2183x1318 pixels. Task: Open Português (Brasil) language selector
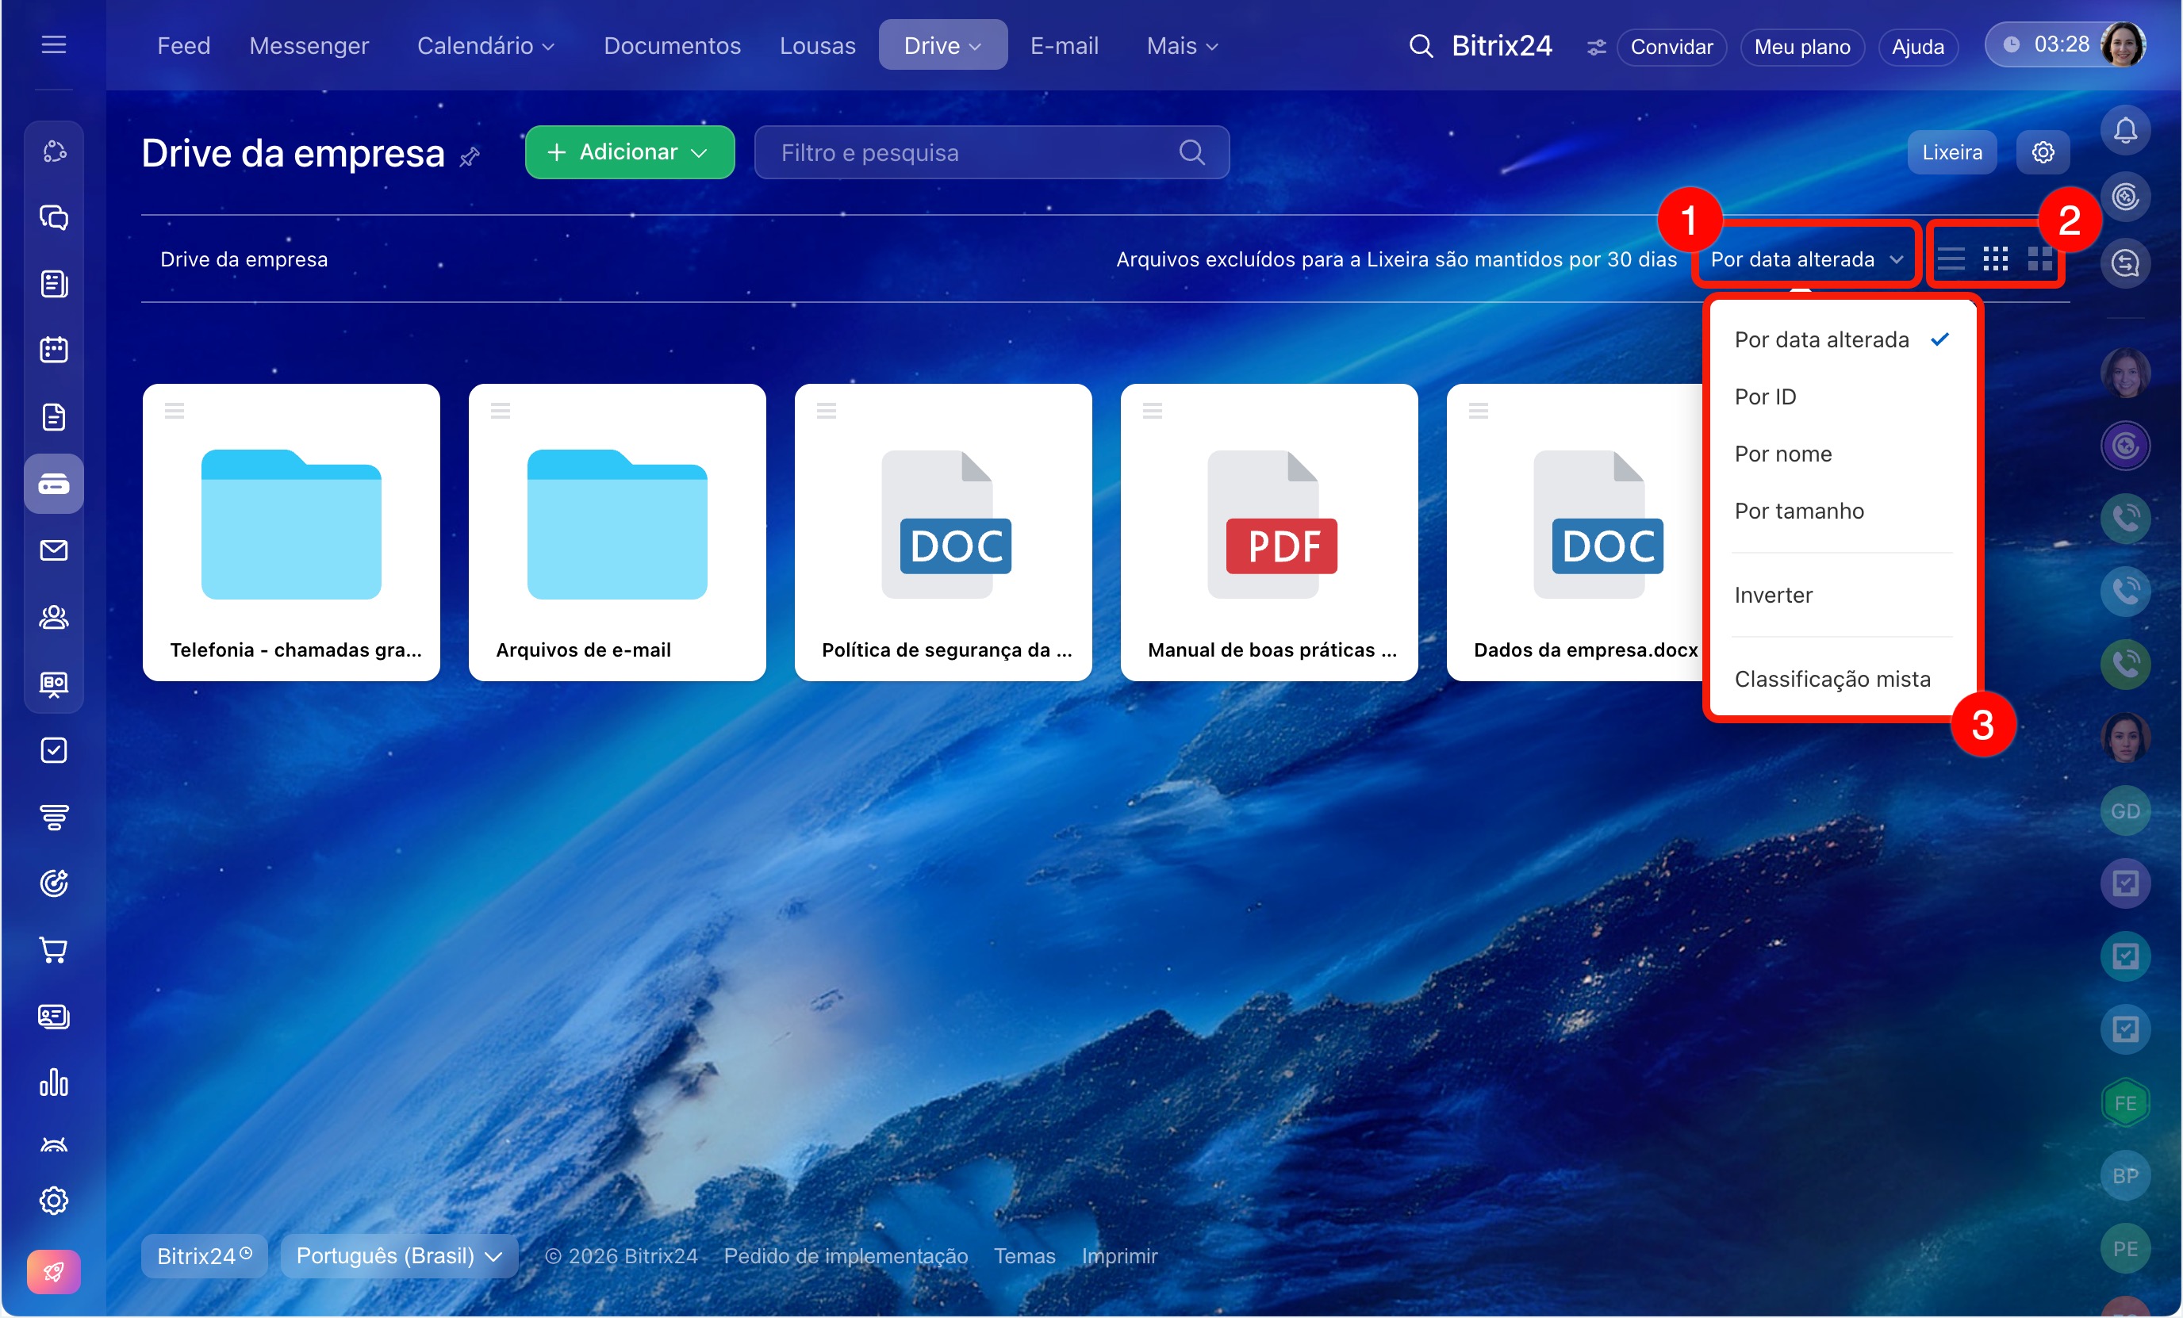click(x=399, y=1255)
